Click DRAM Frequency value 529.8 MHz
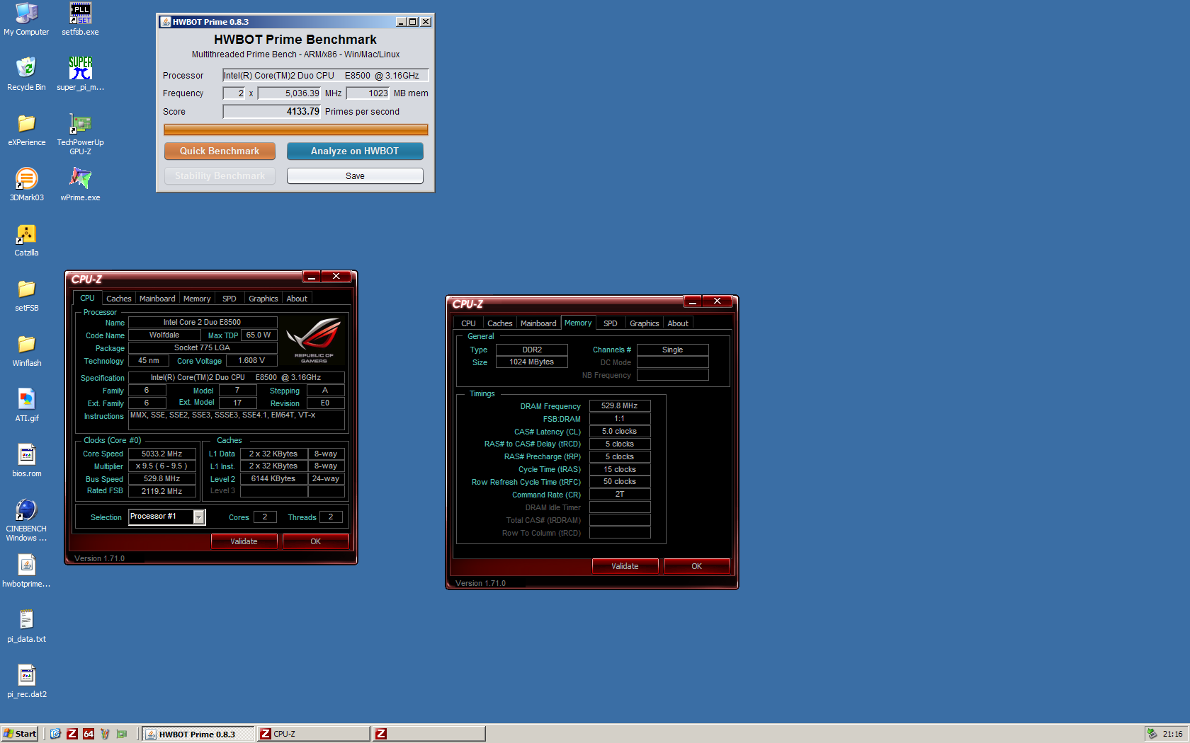The image size is (1190, 743). pos(620,406)
